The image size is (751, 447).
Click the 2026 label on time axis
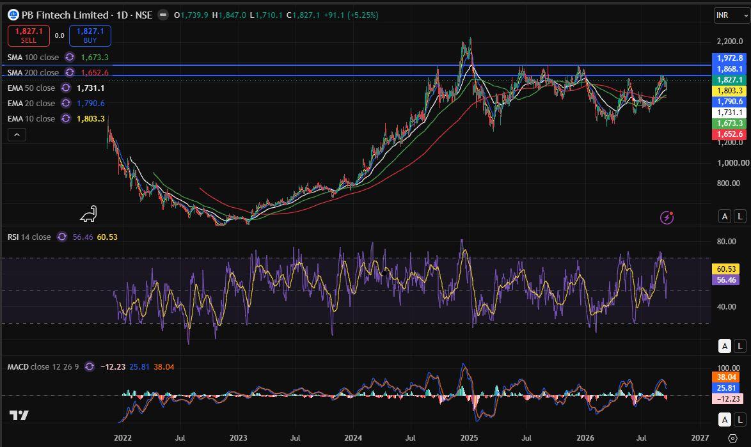(585, 438)
